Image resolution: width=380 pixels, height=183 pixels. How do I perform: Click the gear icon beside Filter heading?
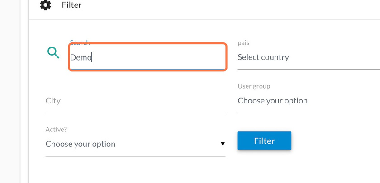[45, 5]
